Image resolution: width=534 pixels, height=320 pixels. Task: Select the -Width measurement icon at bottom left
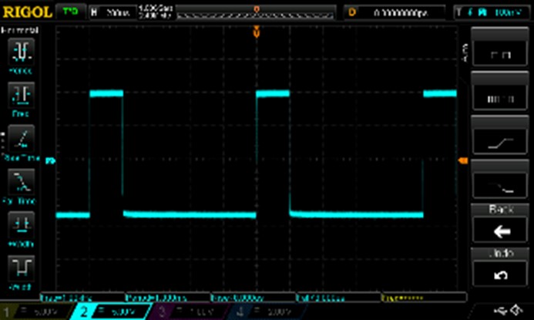[21, 270]
